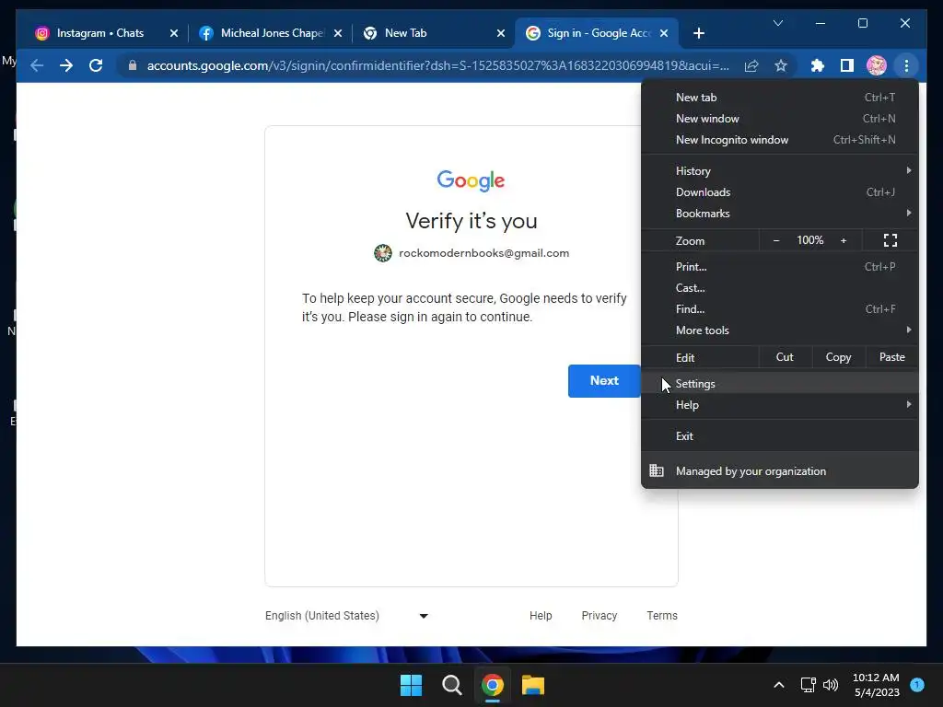
Task: Open the notification badge in tray
Action: (917, 685)
